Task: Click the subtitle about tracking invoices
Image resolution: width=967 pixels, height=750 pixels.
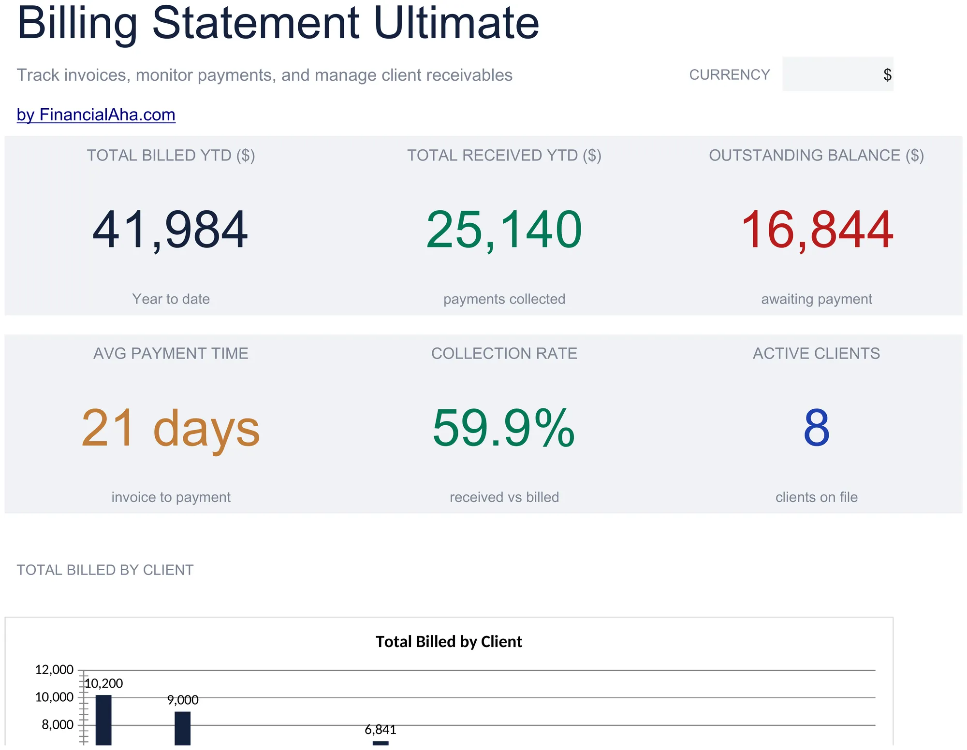Action: [x=264, y=75]
